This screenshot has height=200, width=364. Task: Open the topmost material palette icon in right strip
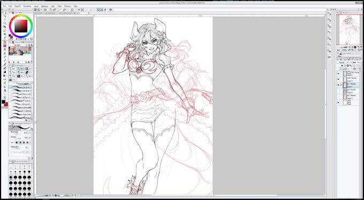pos(329,14)
